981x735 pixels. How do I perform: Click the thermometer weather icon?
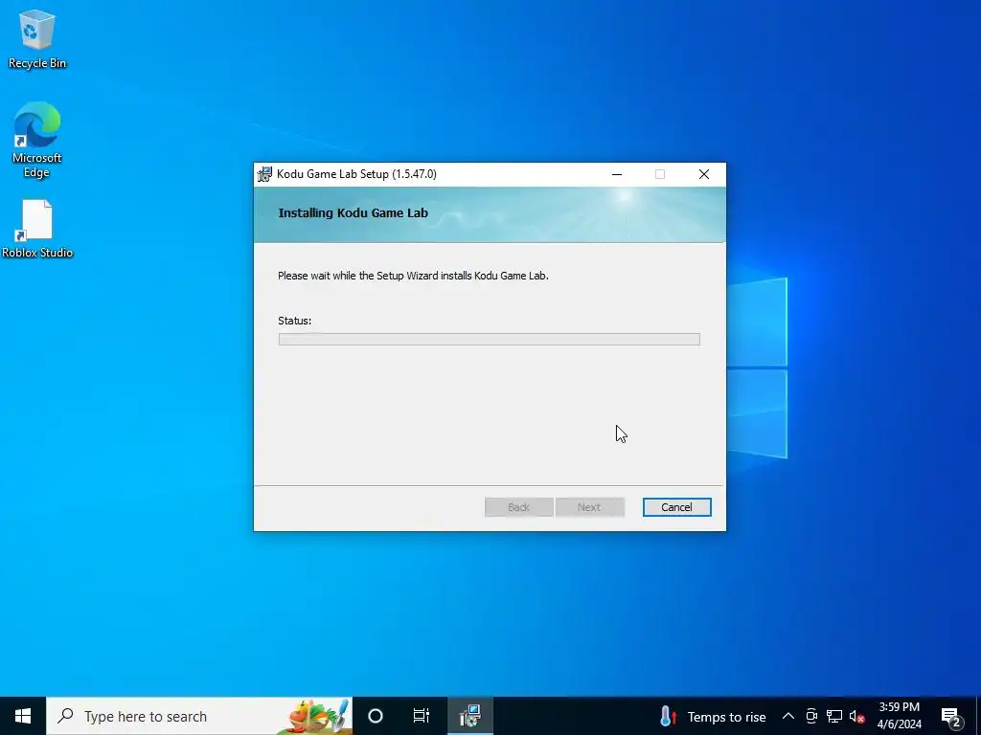[668, 716]
